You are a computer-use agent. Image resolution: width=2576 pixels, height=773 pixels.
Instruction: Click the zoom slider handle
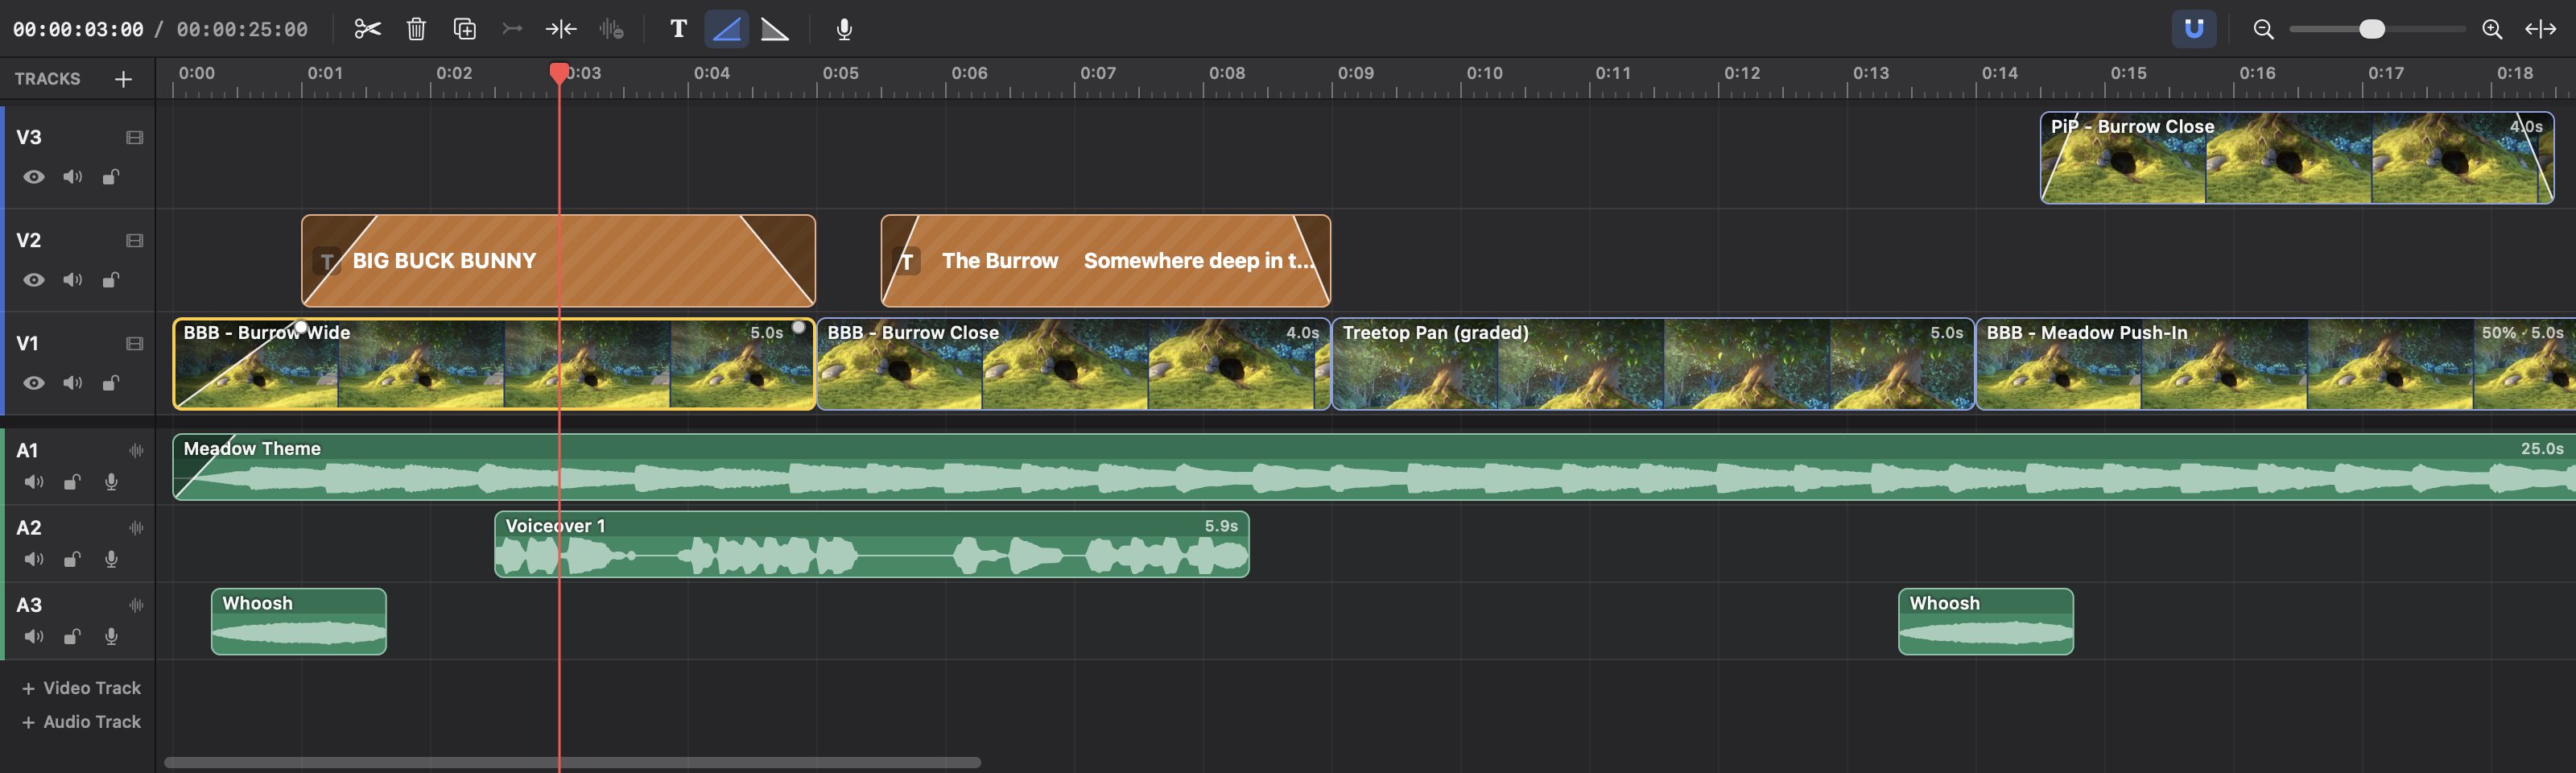click(x=2371, y=29)
